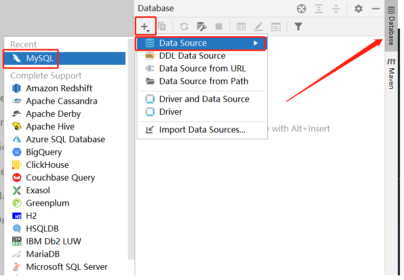Click the table editor grid icon
This screenshot has height=280, width=404.
(241, 27)
